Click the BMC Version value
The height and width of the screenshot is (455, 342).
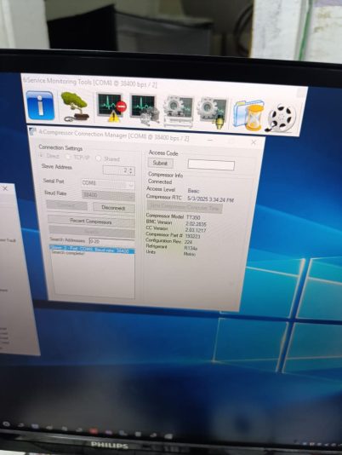(x=196, y=224)
